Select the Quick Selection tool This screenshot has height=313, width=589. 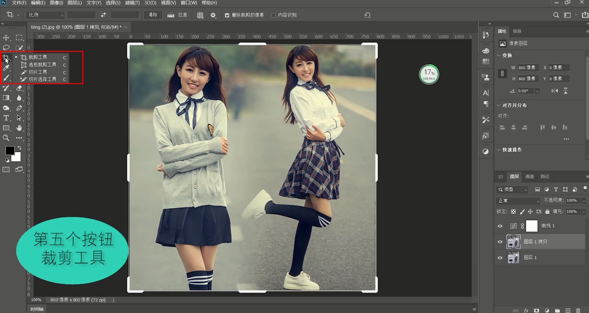19,48
